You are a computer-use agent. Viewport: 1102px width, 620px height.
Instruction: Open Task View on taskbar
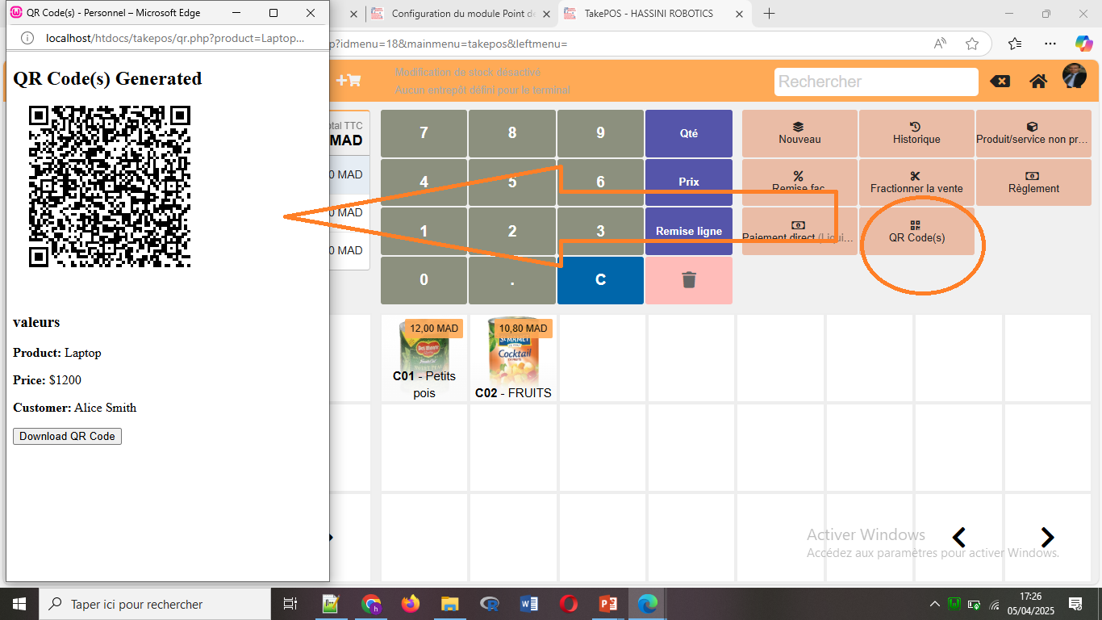click(291, 604)
